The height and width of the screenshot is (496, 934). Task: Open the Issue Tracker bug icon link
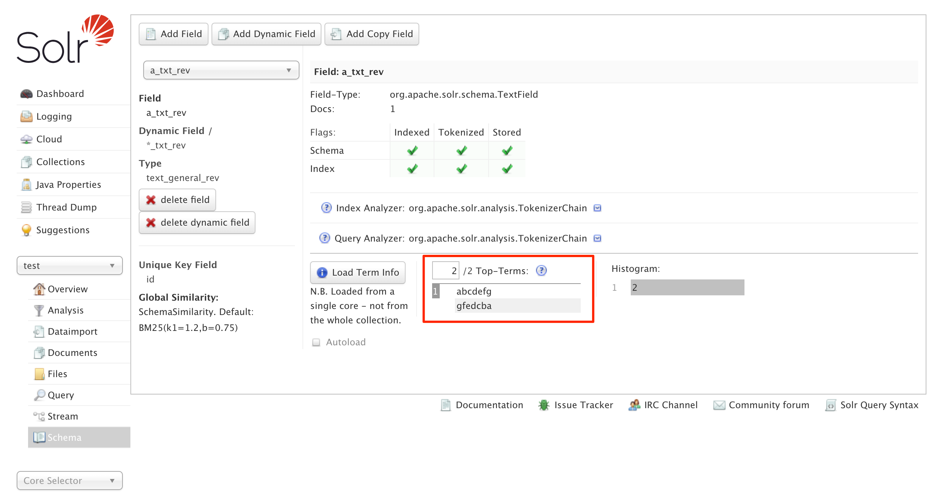pos(544,405)
